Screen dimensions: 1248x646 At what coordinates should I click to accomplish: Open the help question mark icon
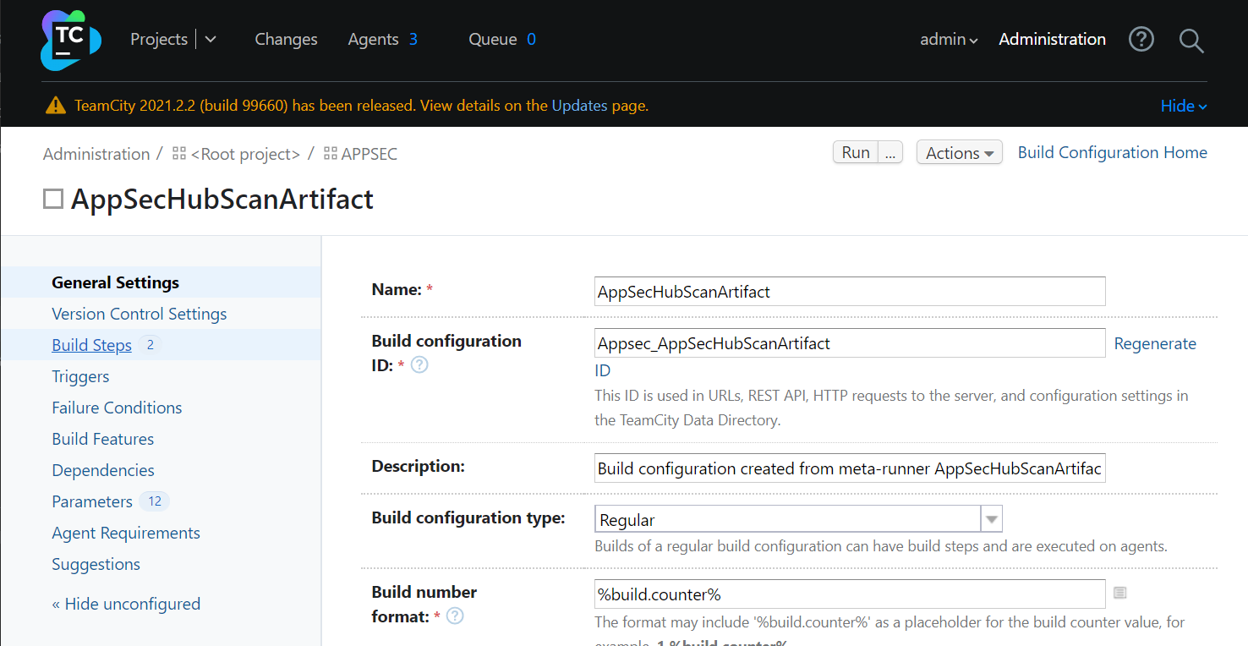(1141, 39)
